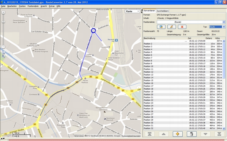
Task: Open the Position menu
Action: pos(22,6)
